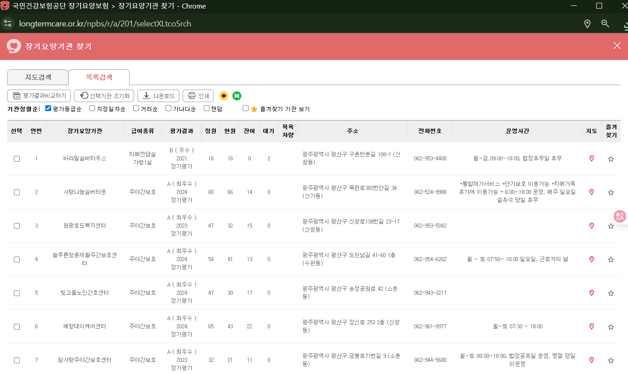Click the 평가결과 column header
The width and height of the screenshot is (628, 374).
tap(182, 131)
